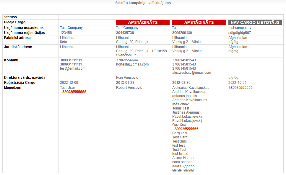286x175 pixels.
Task: Click the 'Saistīto kompāniju salīdzinājums' page title
Action: tap(143, 3)
